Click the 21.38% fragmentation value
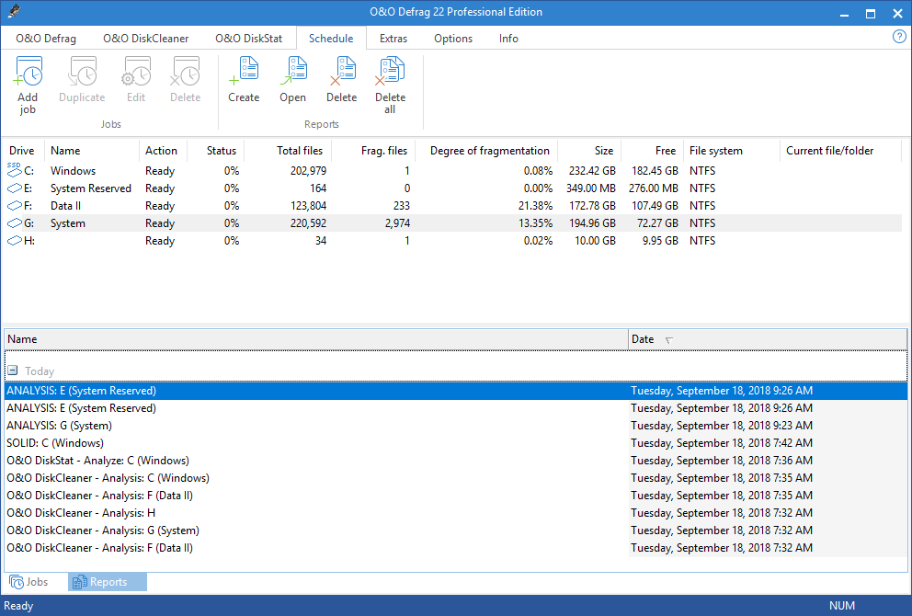The height and width of the screenshot is (616, 912). 535,206
